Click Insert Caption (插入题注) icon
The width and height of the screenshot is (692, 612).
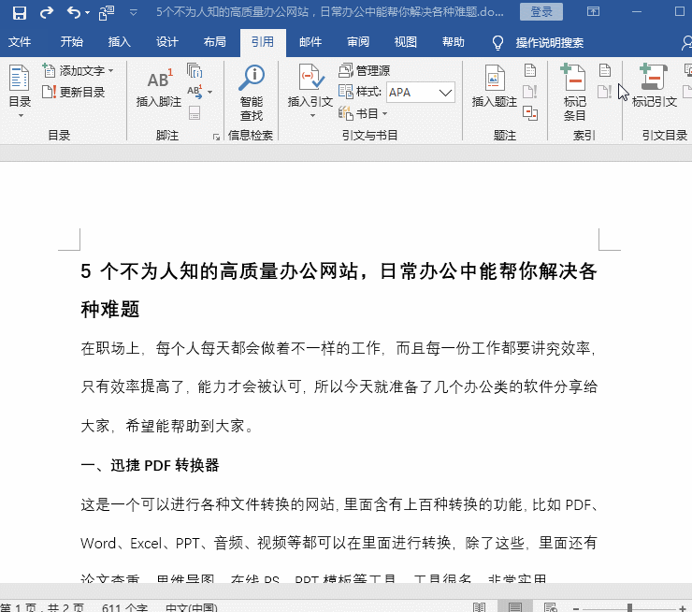point(495,86)
